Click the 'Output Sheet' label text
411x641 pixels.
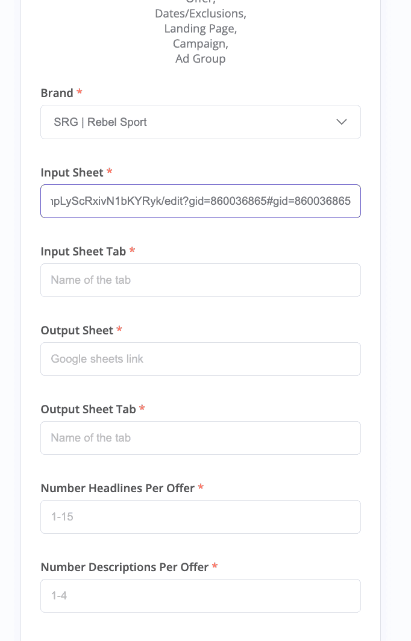[x=77, y=330]
